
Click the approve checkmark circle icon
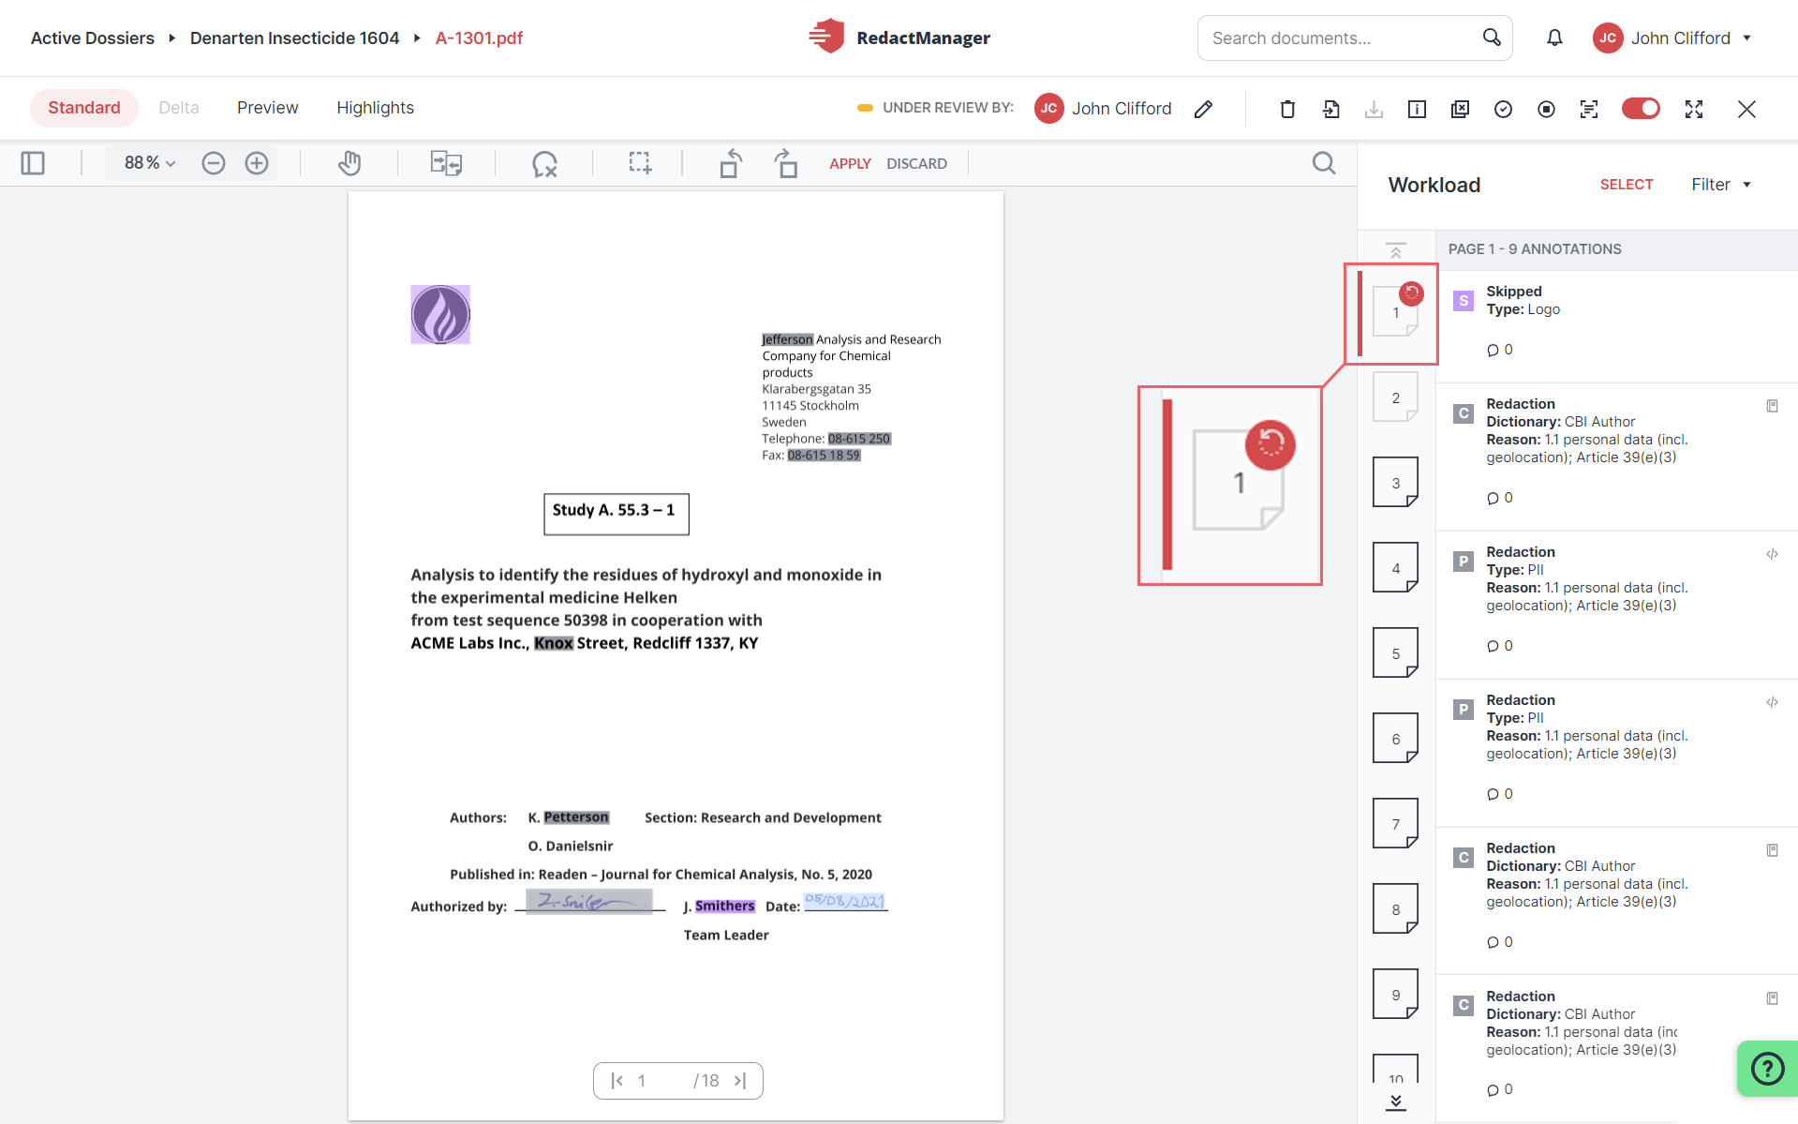(x=1503, y=109)
